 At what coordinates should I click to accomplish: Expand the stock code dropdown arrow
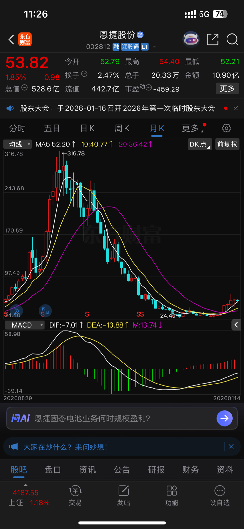pos(154,47)
